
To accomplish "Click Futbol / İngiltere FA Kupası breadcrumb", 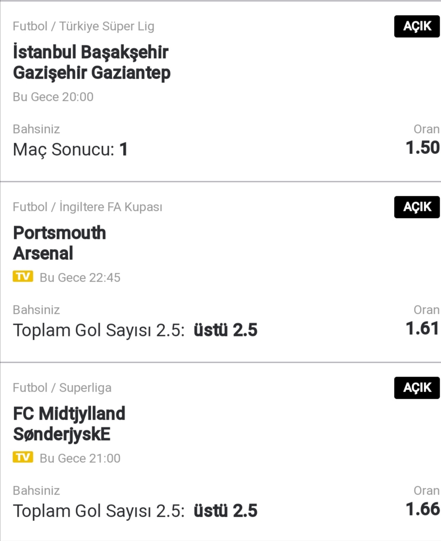I will 88,207.
